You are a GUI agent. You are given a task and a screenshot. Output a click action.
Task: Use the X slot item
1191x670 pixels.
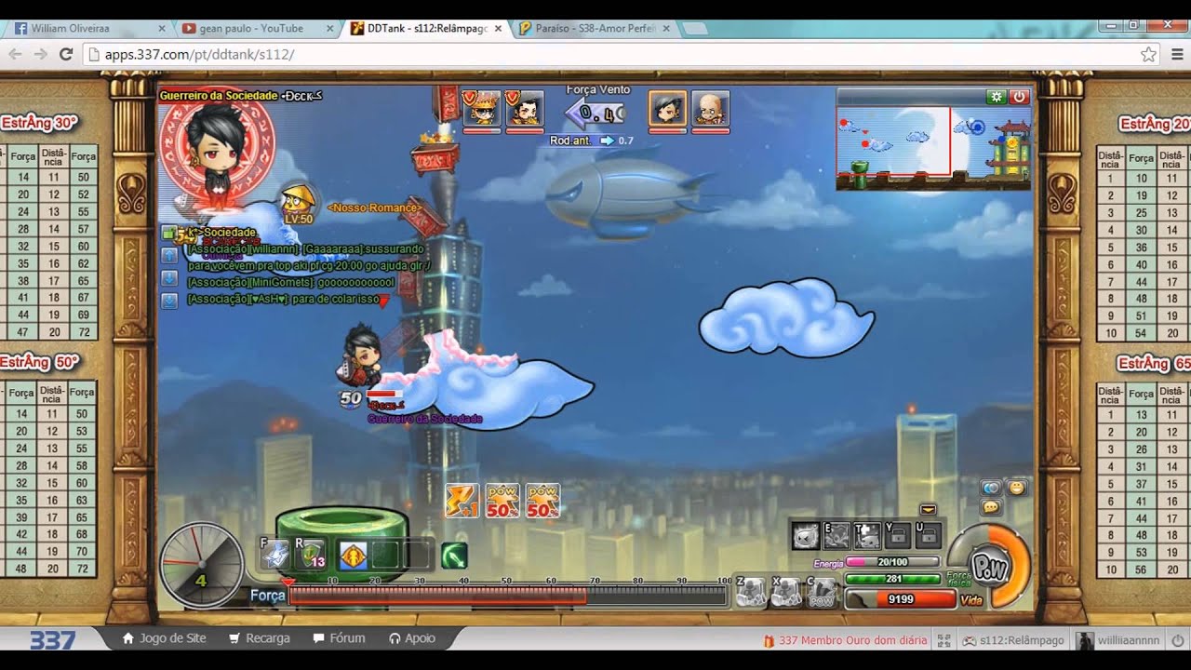click(787, 593)
